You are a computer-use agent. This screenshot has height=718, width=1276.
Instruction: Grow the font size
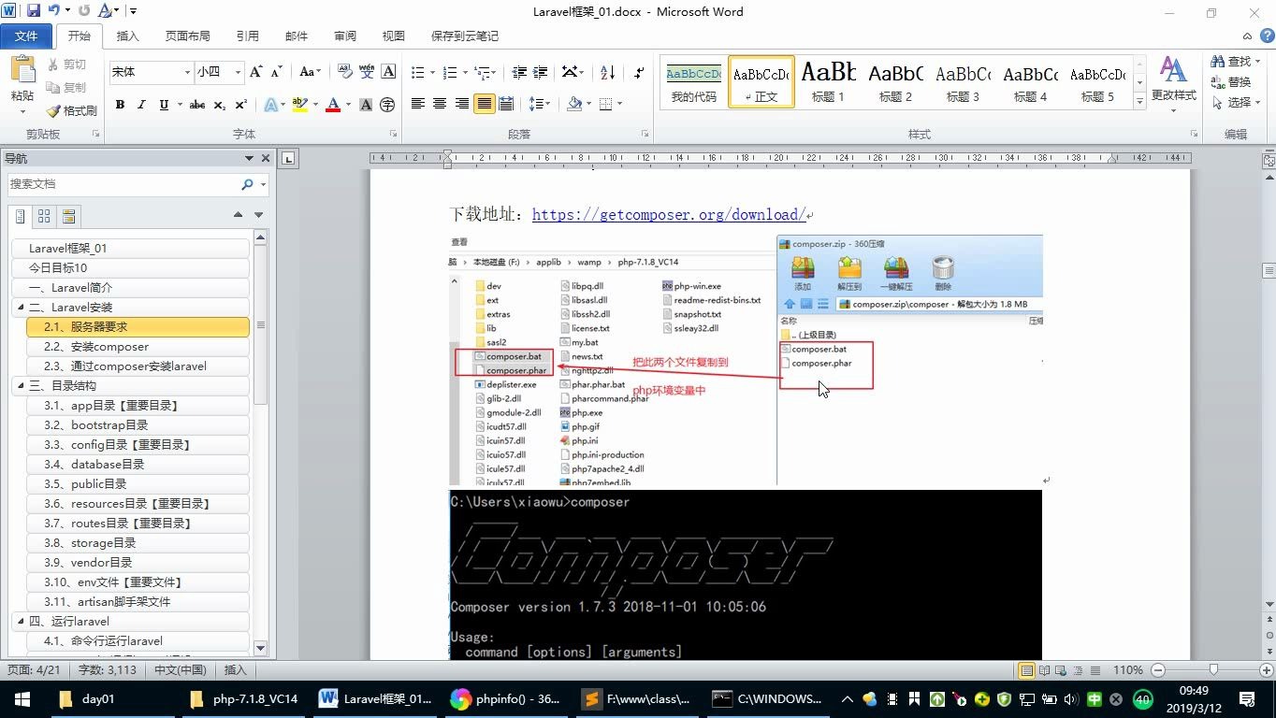point(256,72)
